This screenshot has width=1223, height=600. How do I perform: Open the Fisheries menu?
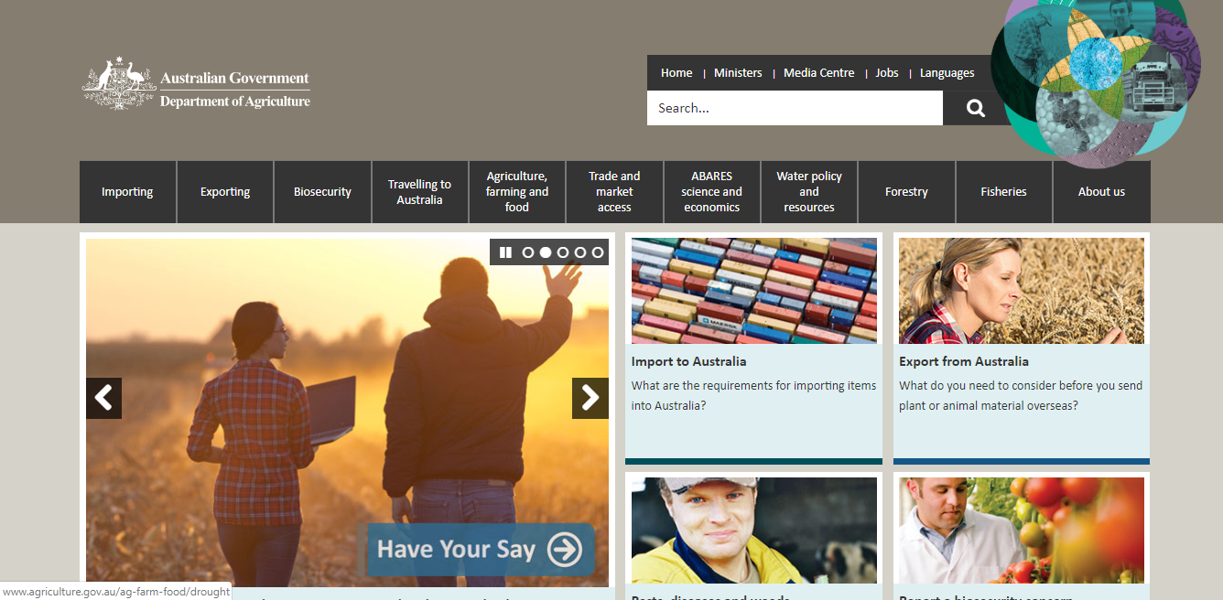[x=1004, y=192]
